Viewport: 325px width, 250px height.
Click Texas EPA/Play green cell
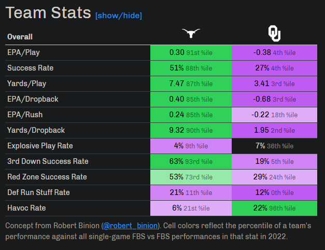[x=191, y=52]
